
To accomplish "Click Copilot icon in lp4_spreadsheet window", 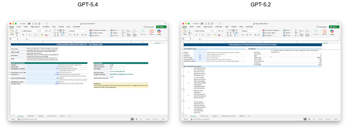I will coord(159,32).
